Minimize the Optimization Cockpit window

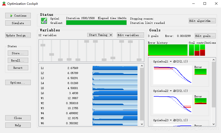point(193,4)
